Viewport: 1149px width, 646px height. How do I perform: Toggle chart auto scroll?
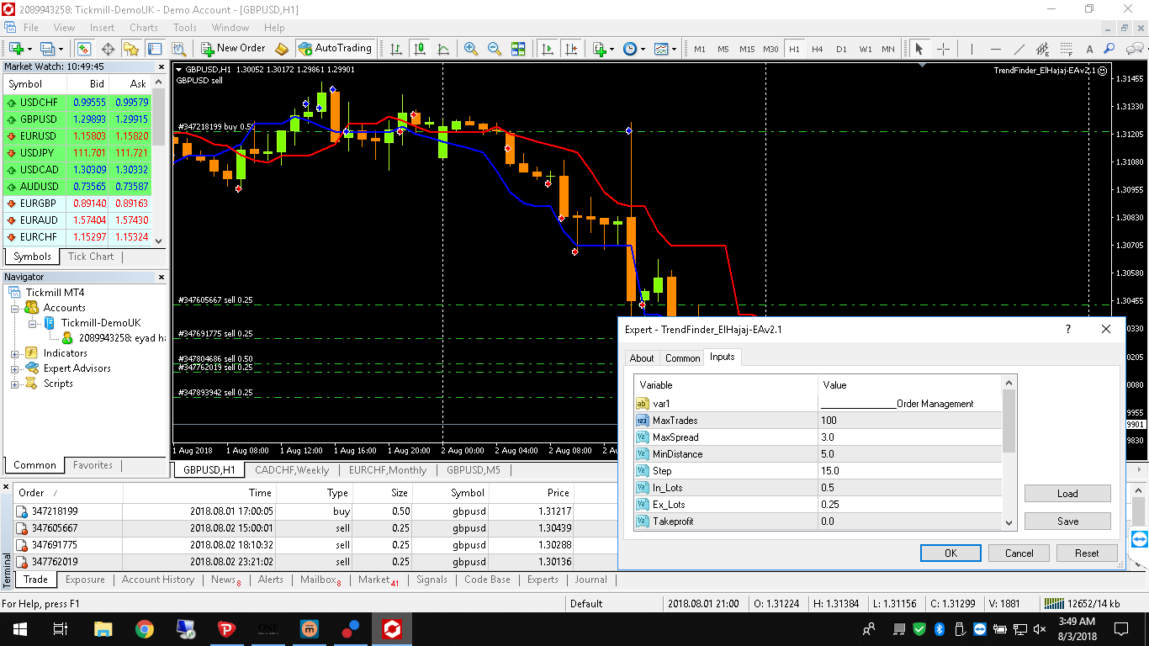click(x=548, y=49)
